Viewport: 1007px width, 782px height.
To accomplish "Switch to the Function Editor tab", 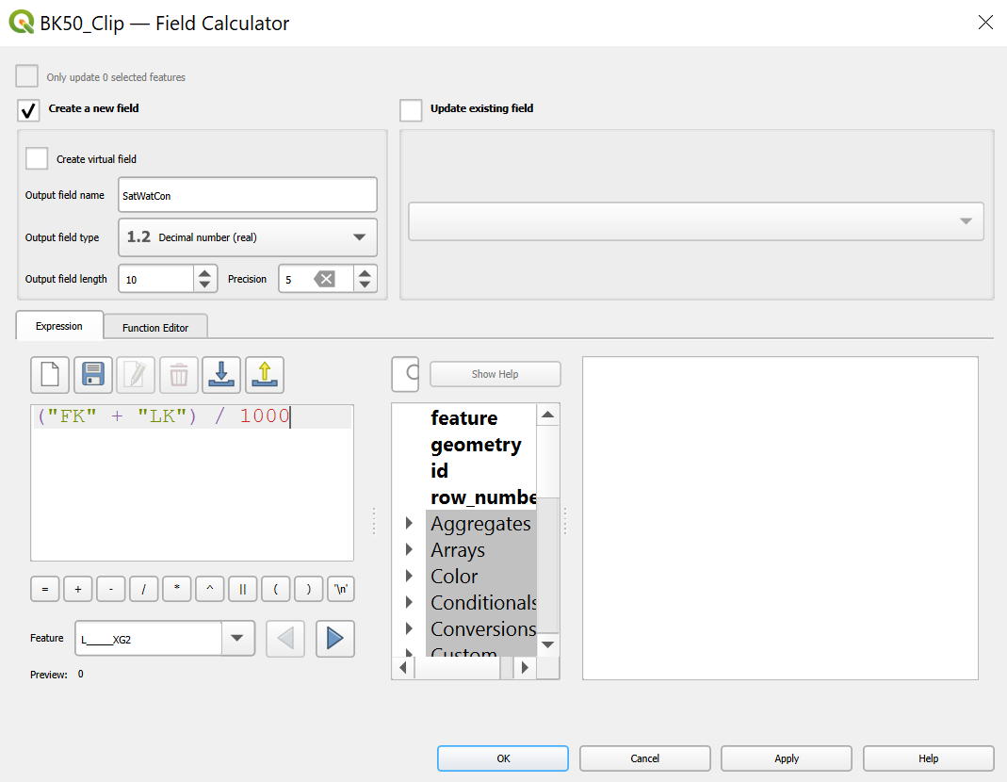I will [155, 328].
